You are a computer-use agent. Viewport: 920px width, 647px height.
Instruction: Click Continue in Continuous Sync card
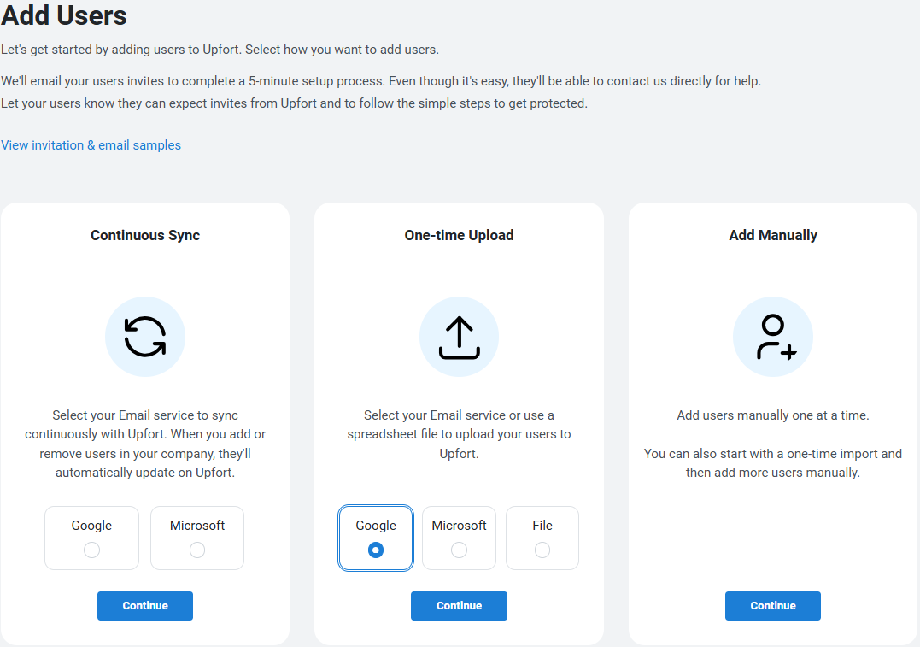(x=145, y=606)
